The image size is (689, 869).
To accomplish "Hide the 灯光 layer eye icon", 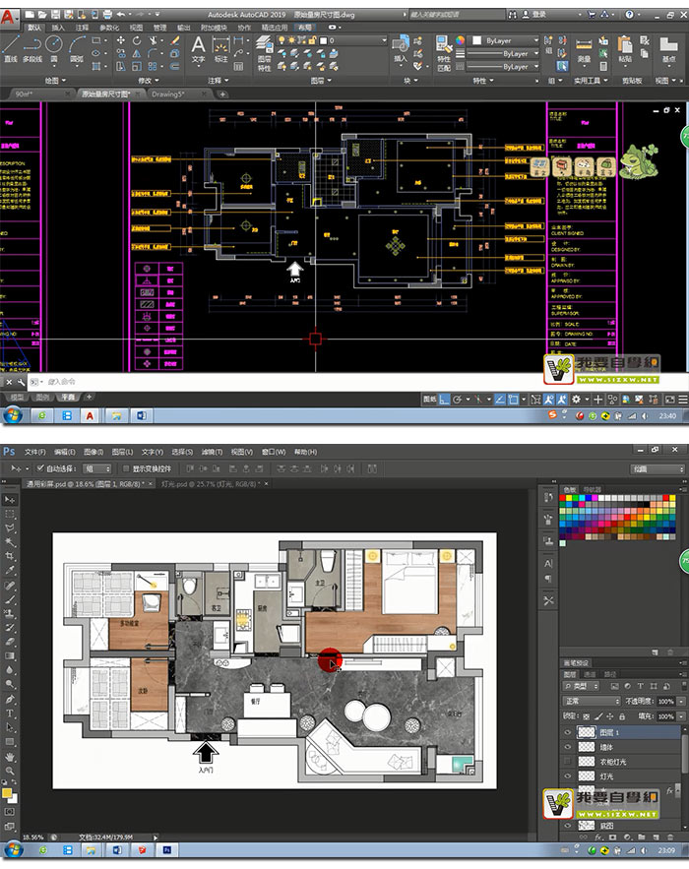I will pyautogui.click(x=568, y=776).
